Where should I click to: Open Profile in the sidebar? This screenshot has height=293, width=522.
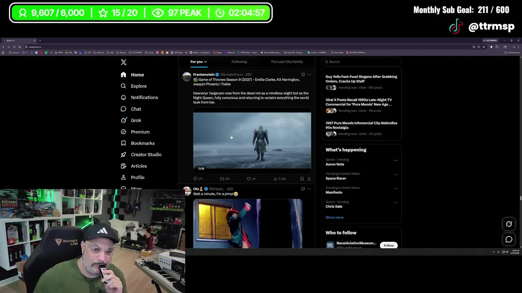(133, 177)
